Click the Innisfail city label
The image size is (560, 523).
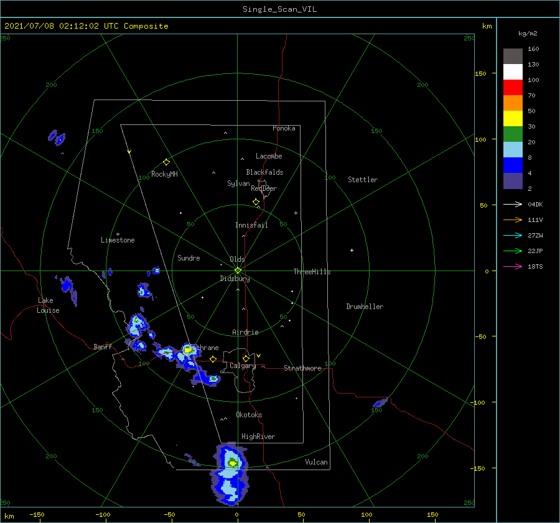click(251, 225)
